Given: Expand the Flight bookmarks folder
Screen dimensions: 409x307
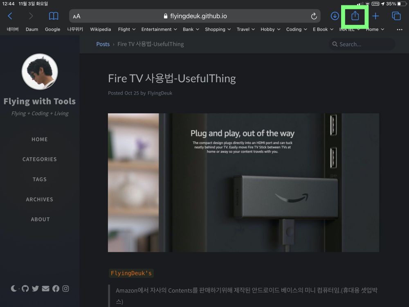Looking at the screenshot, I should pyautogui.click(x=126, y=29).
